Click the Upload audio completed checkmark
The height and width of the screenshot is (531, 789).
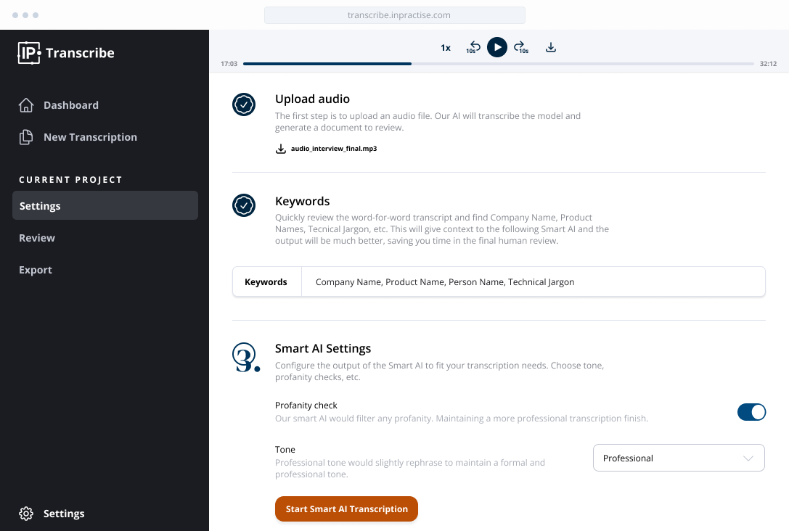click(x=244, y=104)
